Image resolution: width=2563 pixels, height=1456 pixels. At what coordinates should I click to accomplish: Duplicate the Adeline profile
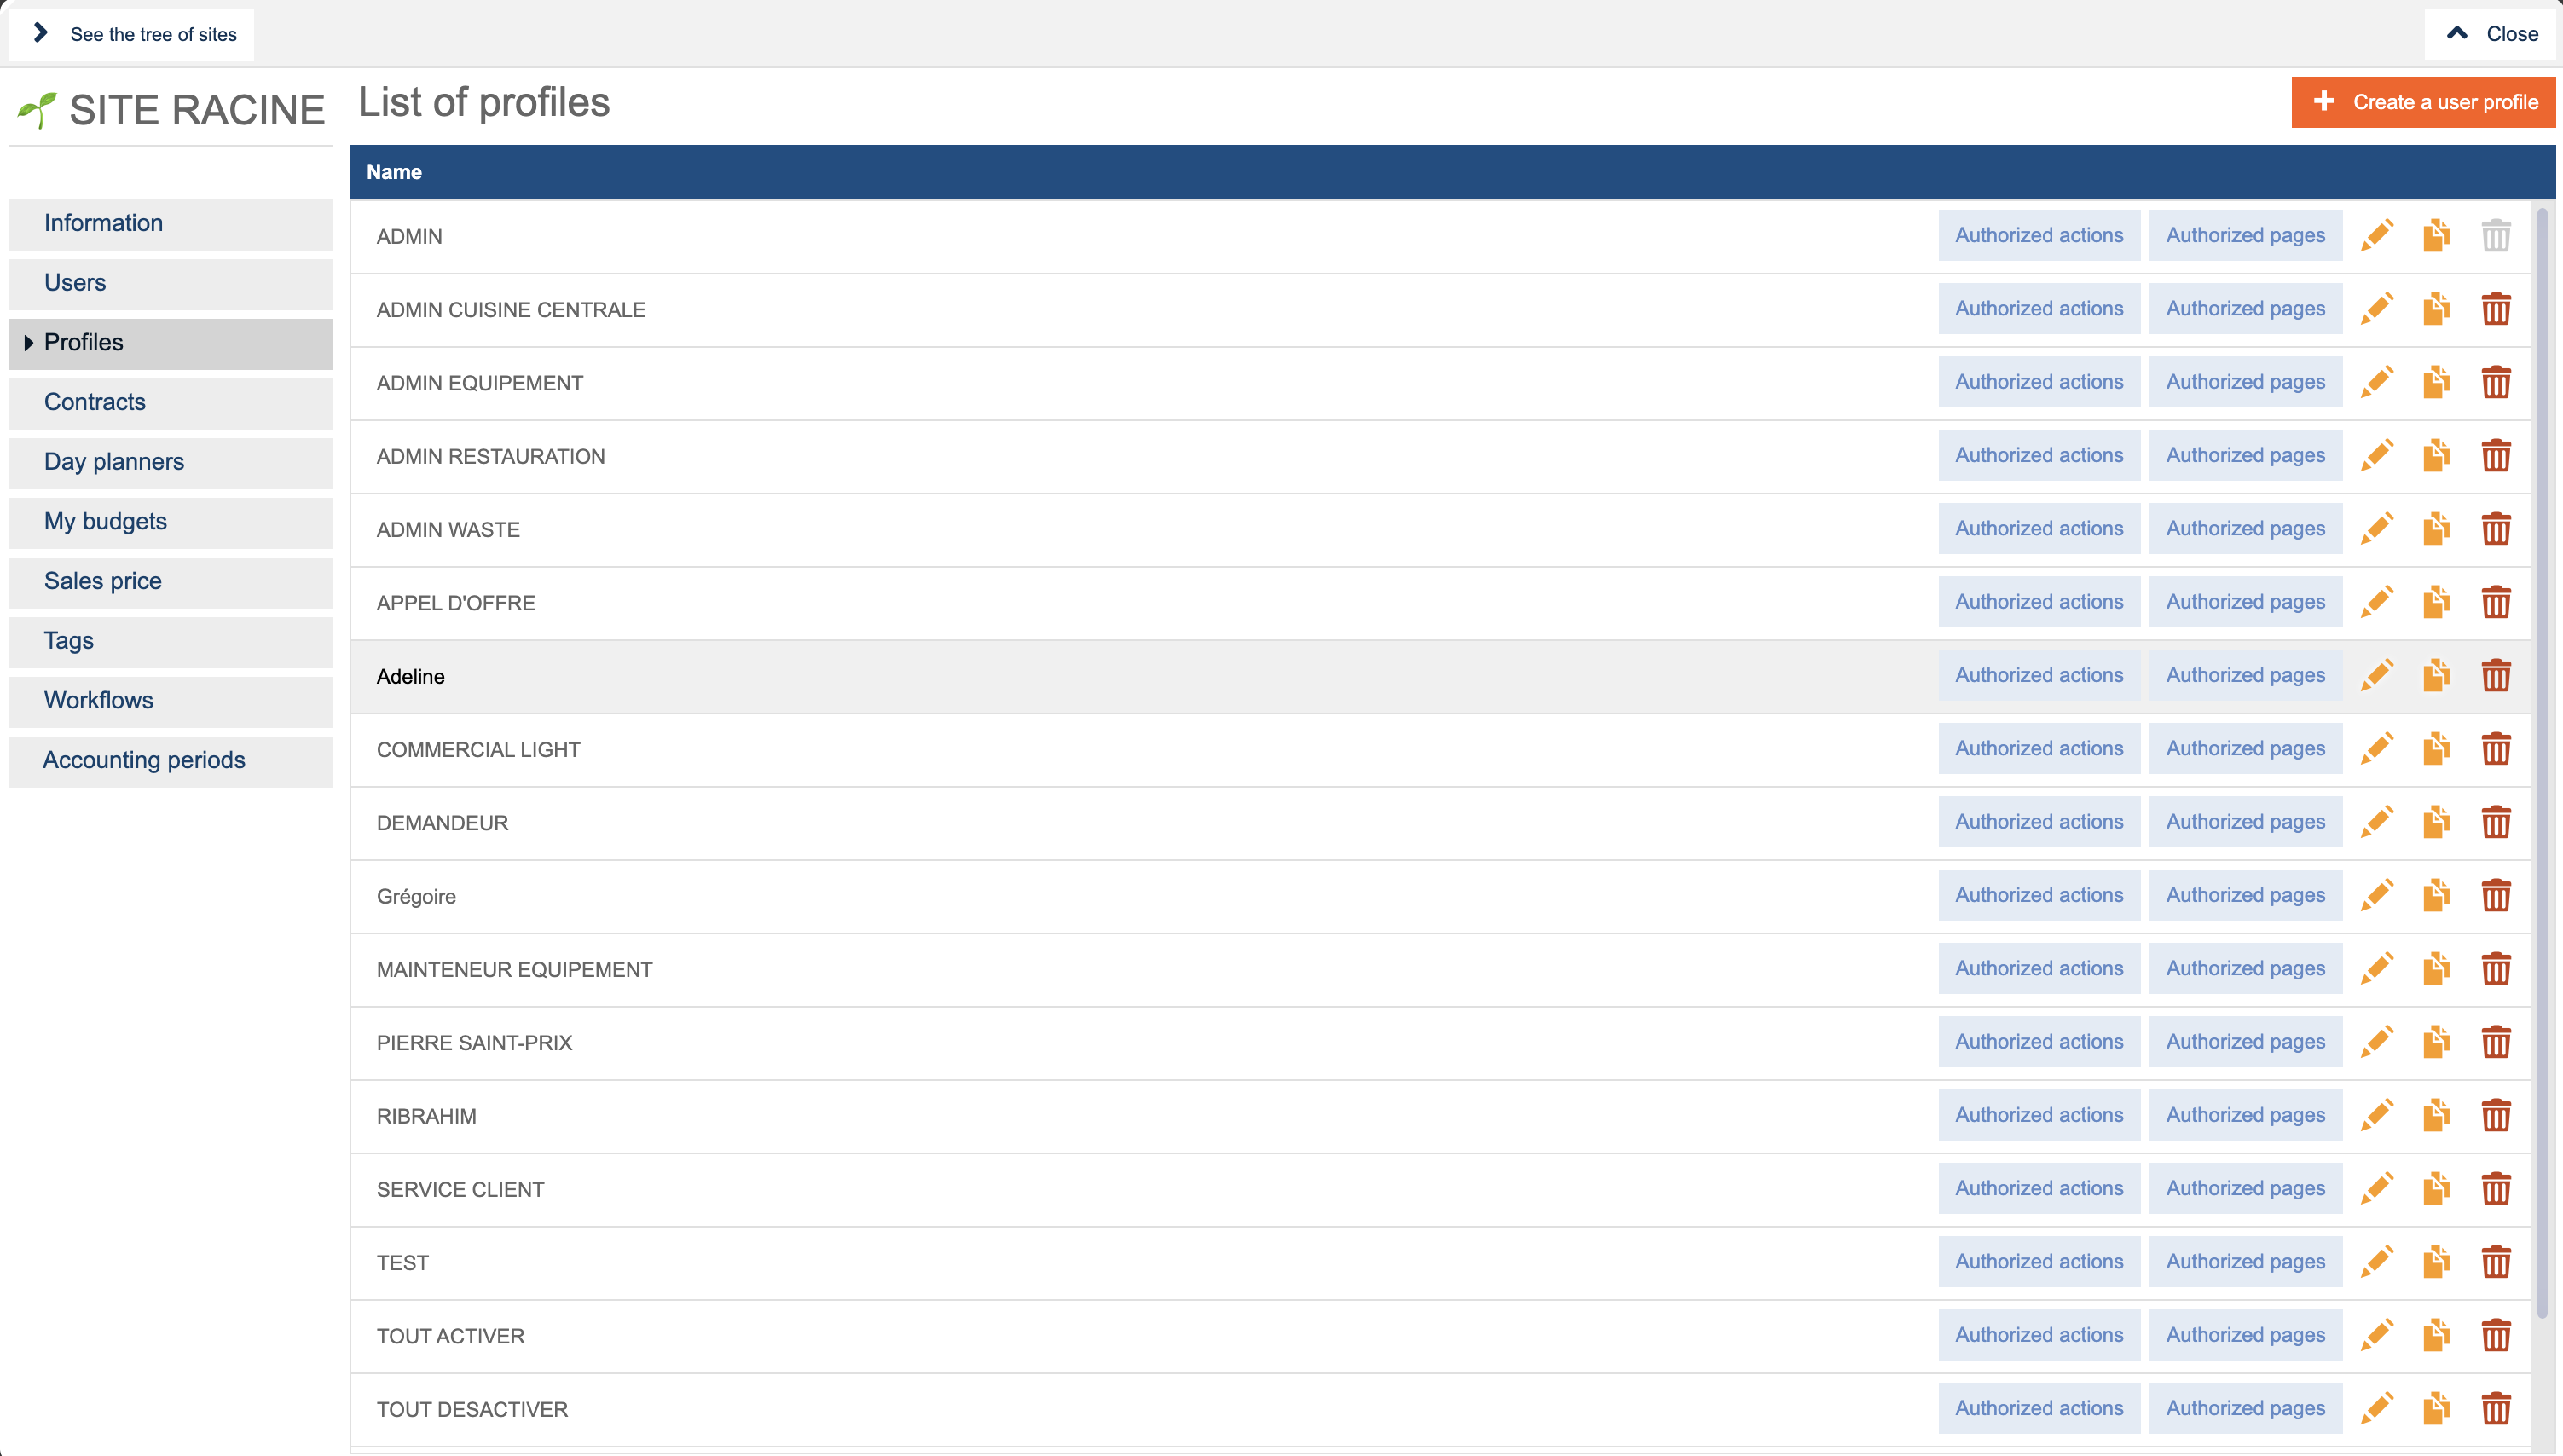coord(2436,675)
